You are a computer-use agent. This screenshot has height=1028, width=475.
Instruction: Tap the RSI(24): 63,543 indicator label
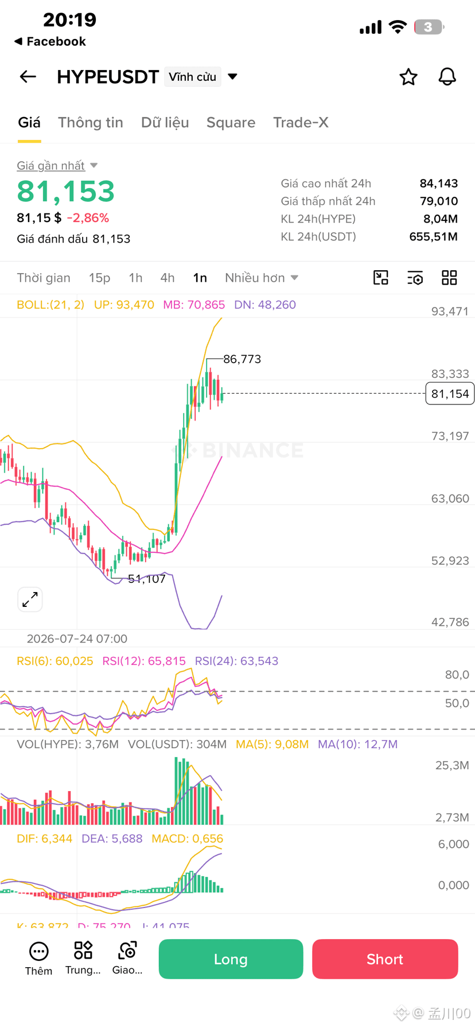coord(236,661)
